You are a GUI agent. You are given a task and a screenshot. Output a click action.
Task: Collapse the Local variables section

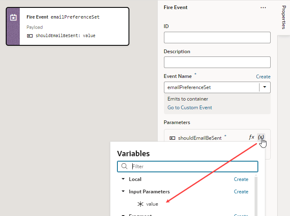(123, 179)
